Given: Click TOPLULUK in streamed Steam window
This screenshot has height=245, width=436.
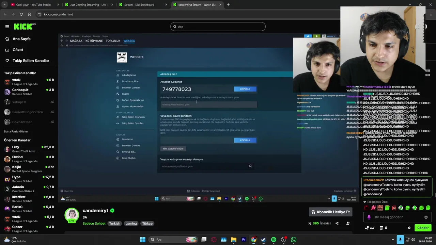Looking at the screenshot, I should click(113, 41).
